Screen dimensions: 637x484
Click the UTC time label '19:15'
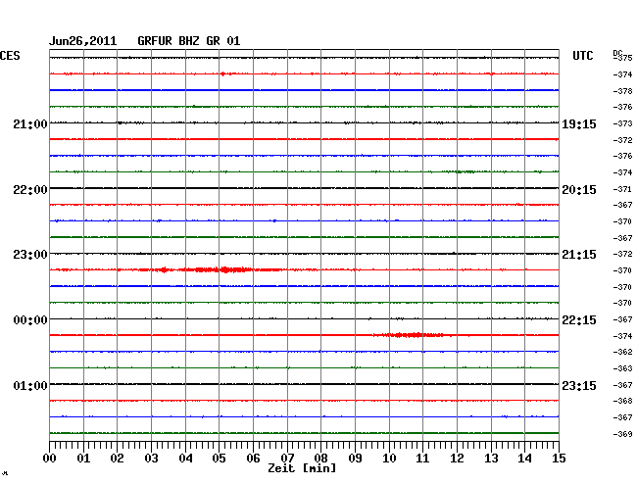click(x=579, y=124)
